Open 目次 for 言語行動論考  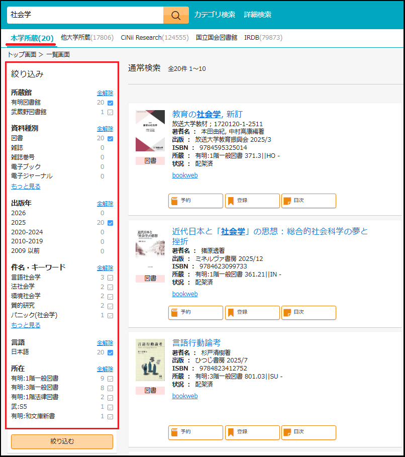[x=309, y=432]
